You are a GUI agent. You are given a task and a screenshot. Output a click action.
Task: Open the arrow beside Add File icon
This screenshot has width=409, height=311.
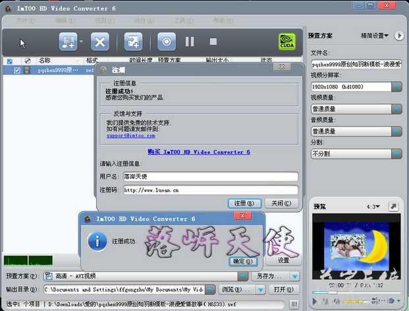(x=82, y=42)
